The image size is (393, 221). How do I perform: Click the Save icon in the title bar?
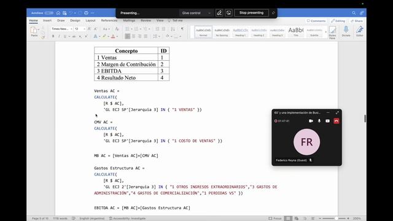(64, 13)
